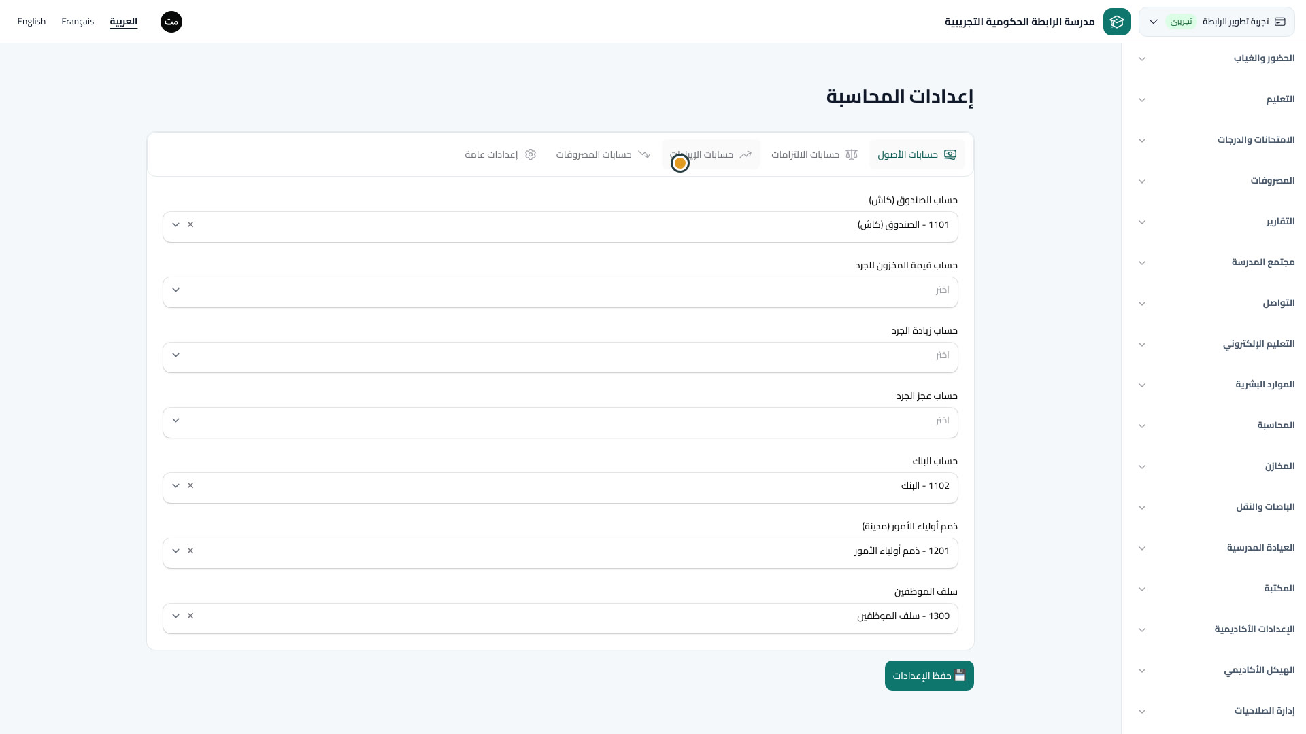Switch to إعدادات عامة tab
1306x734 pixels.
coord(501,154)
